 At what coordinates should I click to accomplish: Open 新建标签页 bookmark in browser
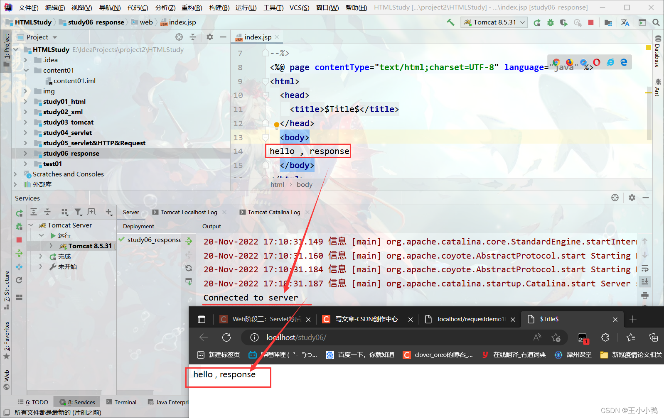(x=219, y=355)
